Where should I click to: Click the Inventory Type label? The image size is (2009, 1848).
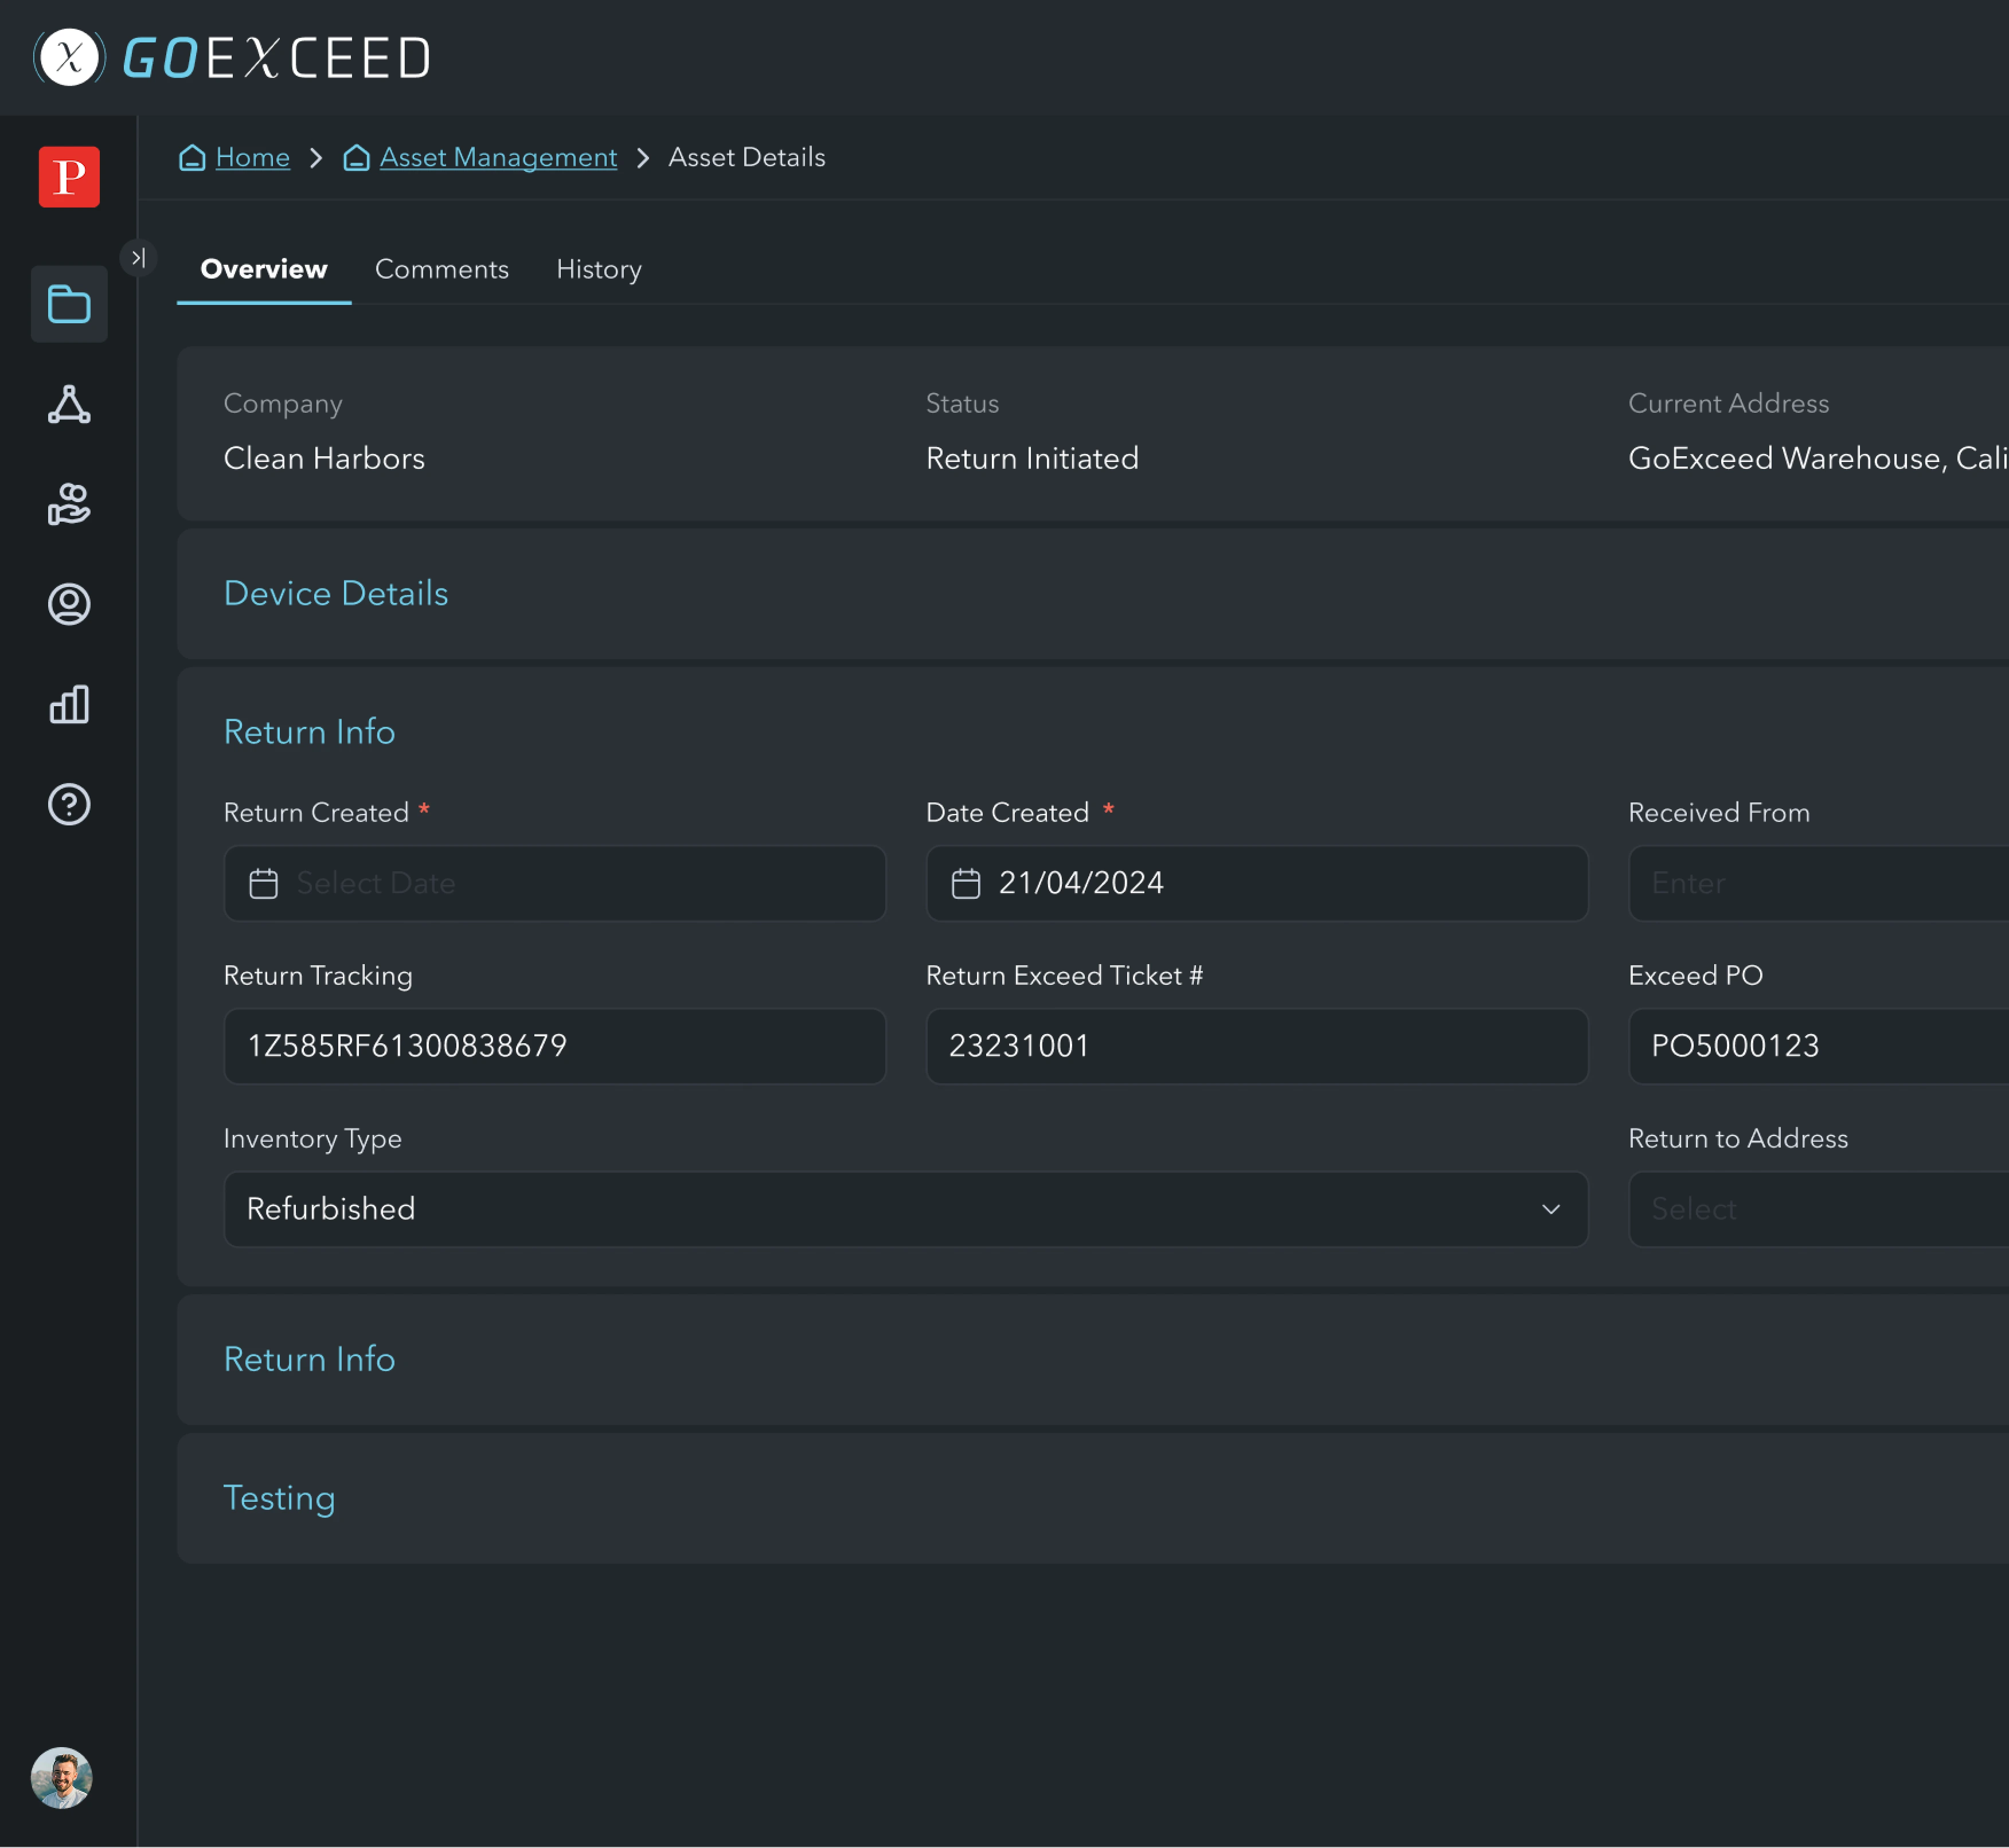click(313, 1139)
